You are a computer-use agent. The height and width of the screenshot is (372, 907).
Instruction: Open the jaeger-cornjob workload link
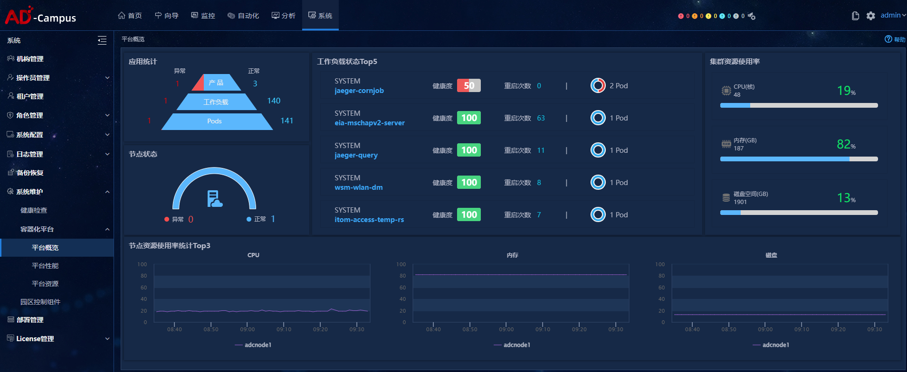click(x=359, y=91)
